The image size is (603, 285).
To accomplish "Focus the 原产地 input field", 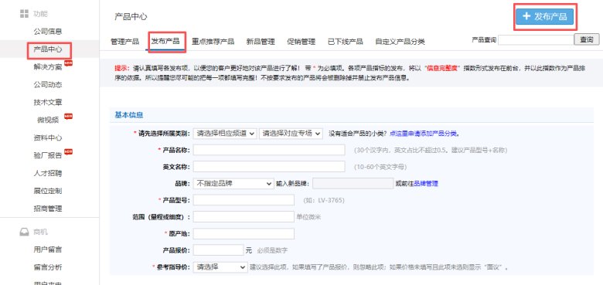I will tap(244, 233).
